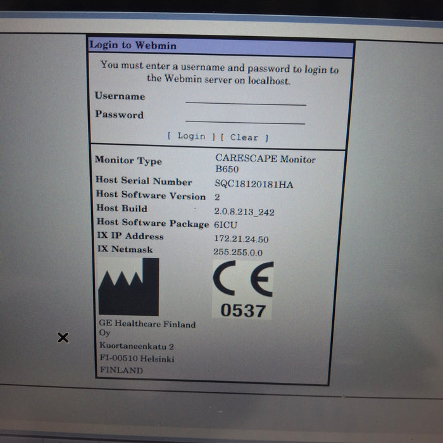This screenshot has height=443, width=443.
Task: Click the 0537 notified body number
Action: tap(243, 311)
